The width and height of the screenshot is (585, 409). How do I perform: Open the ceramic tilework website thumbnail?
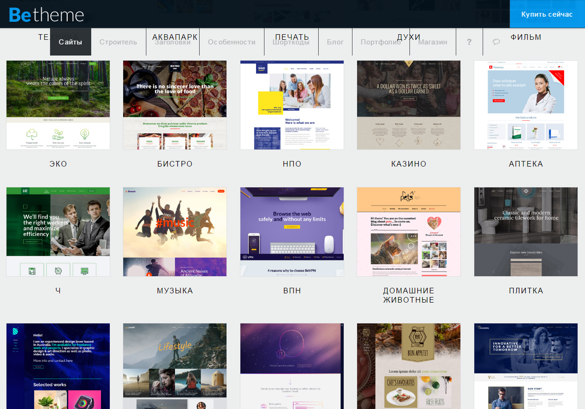click(526, 232)
